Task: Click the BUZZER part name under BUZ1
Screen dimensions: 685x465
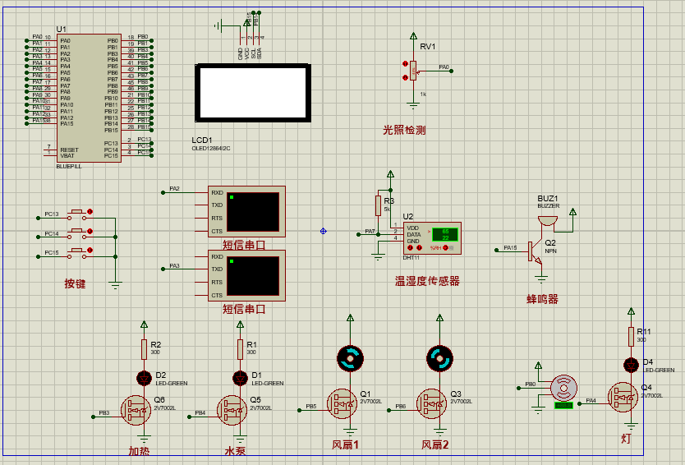Action: [549, 206]
